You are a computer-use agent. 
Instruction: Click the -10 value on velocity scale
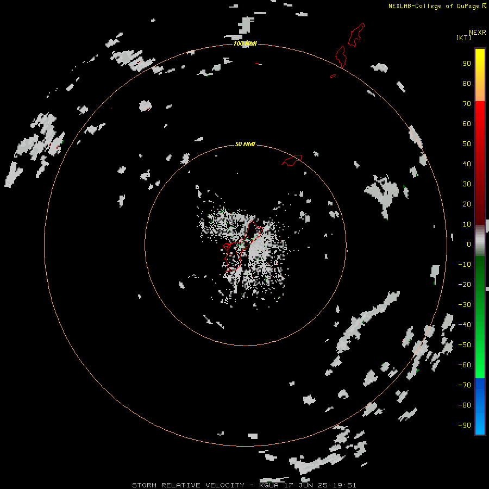click(x=465, y=265)
